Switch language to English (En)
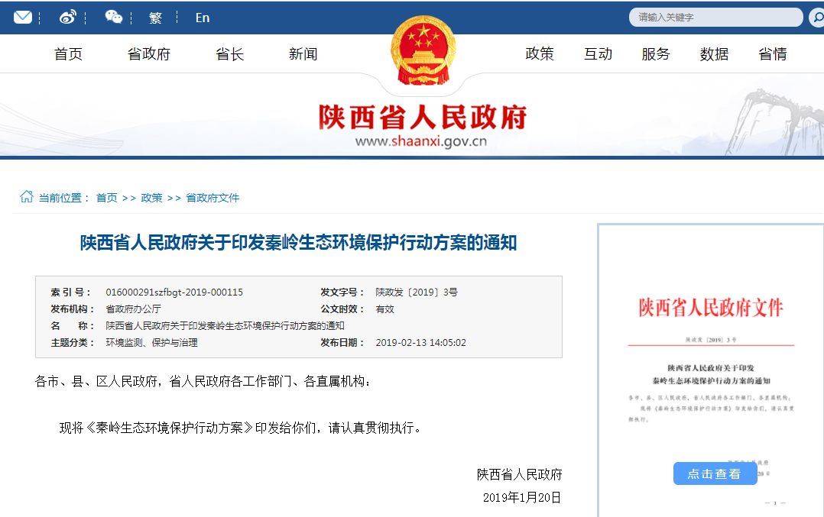Image resolution: width=824 pixels, height=517 pixels. pyautogui.click(x=203, y=18)
